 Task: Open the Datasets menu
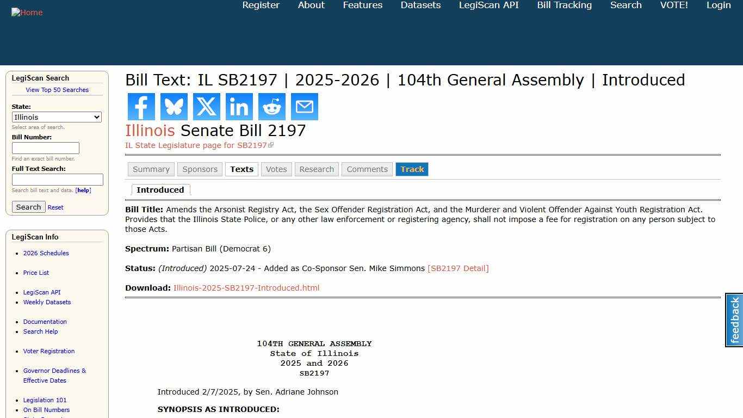(420, 5)
